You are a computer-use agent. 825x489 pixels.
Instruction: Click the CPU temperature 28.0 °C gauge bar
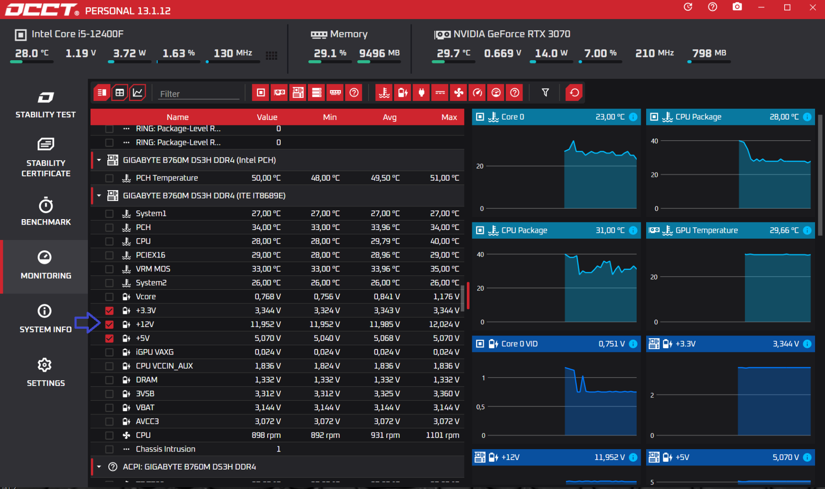32,62
